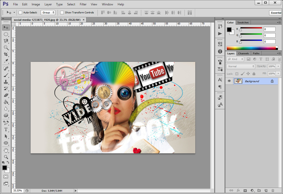The image size is (283, 194).
Task: Select the Eyedropper tool
Action: tap(6, 61)
